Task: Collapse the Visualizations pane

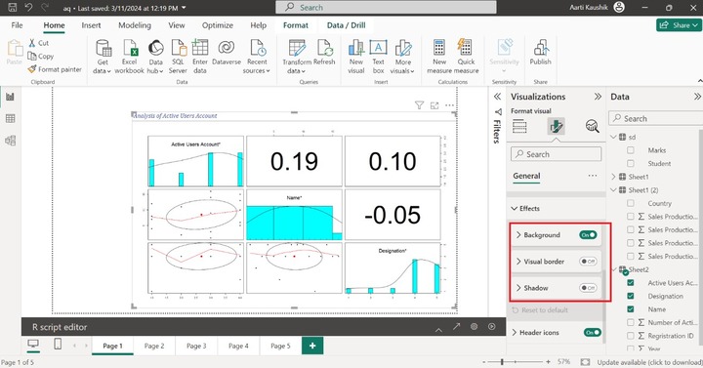Action: [x=598, y=97]
